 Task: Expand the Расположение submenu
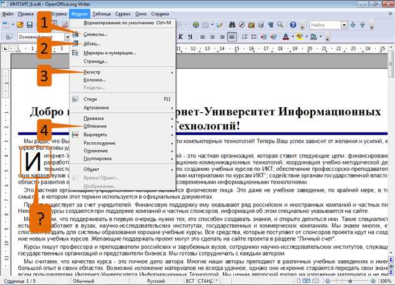point(122,143)
